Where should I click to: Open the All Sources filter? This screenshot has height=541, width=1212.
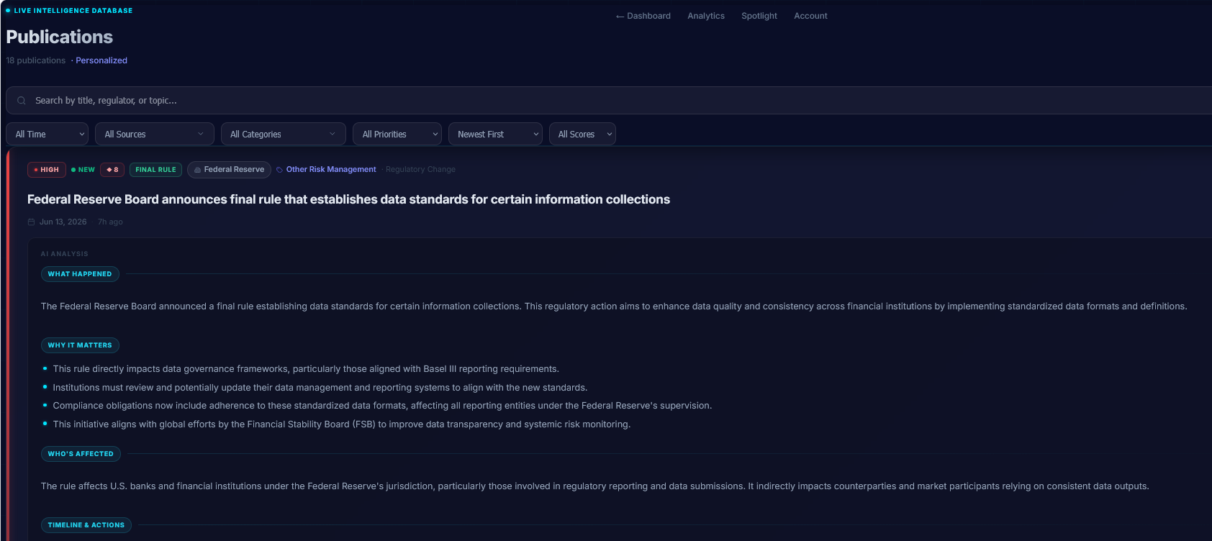[x=155, y=135]
